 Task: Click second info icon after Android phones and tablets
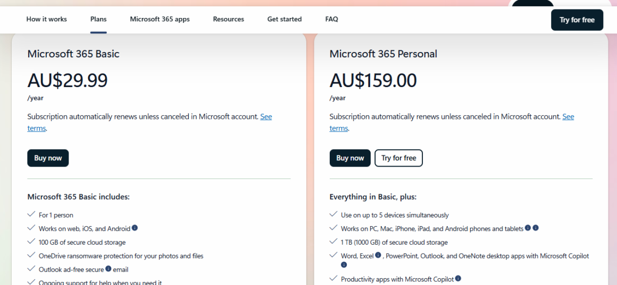click(x=536, y=228)
